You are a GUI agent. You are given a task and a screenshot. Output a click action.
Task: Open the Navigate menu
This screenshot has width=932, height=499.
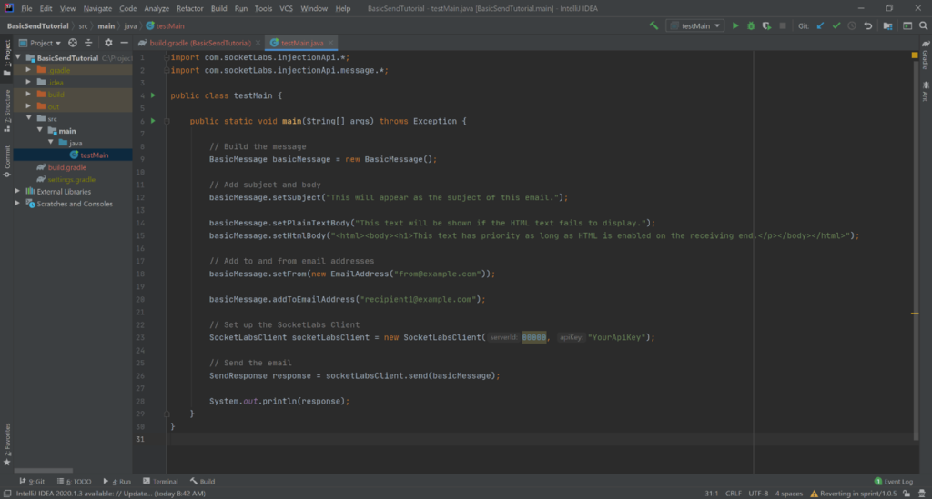97,8
